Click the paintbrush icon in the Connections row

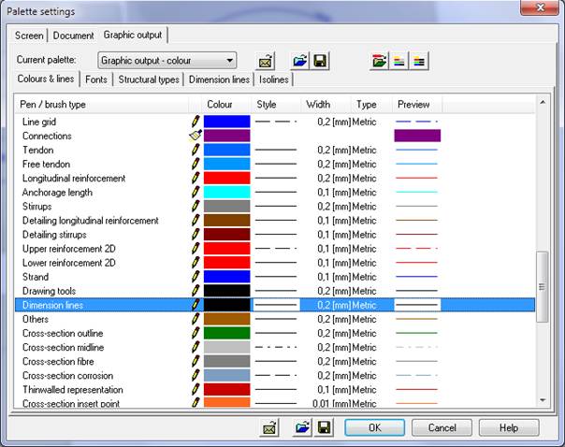click(x=195, y=136)
